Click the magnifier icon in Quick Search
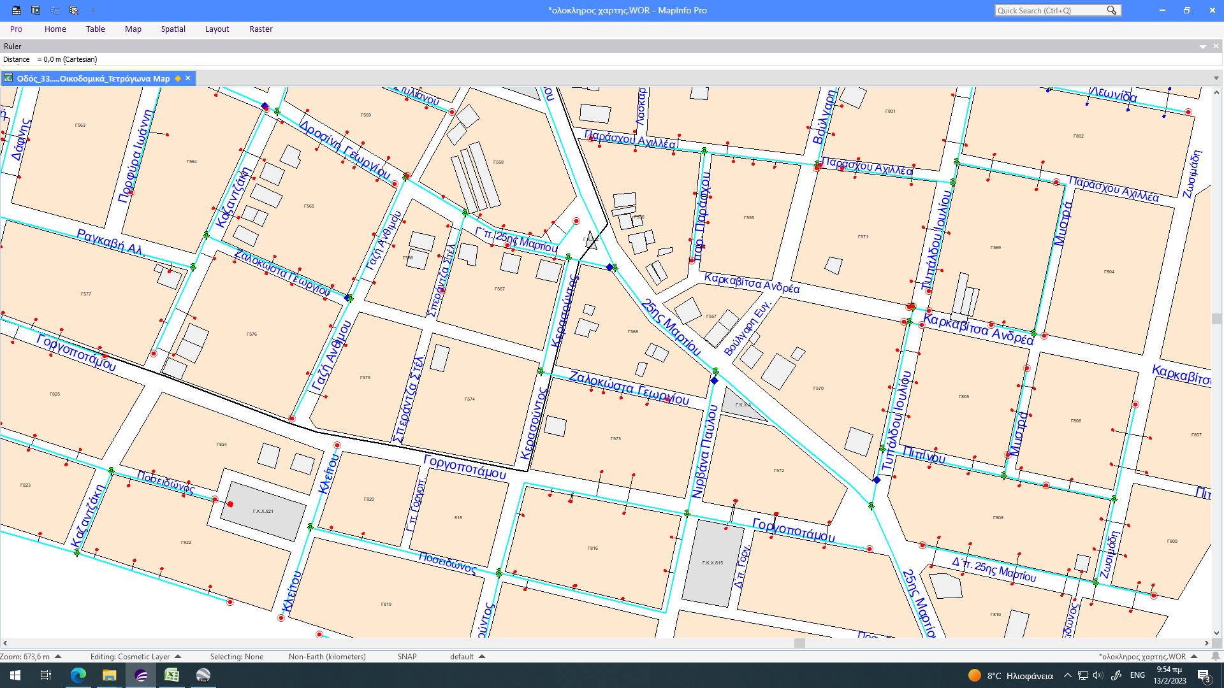The height and width of the screenshot is (688, 1224). pyautogui.click(x=1112, y=10)
